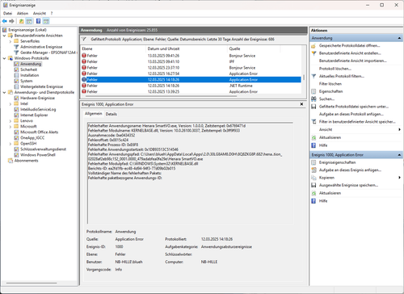
Task: Select Internet Explorer log
Action: [34, 115]
